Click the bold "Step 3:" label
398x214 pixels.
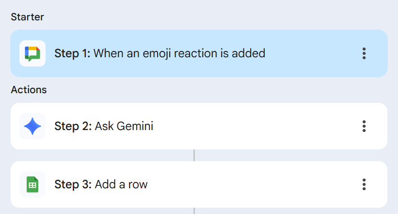[x=73, y=184]
